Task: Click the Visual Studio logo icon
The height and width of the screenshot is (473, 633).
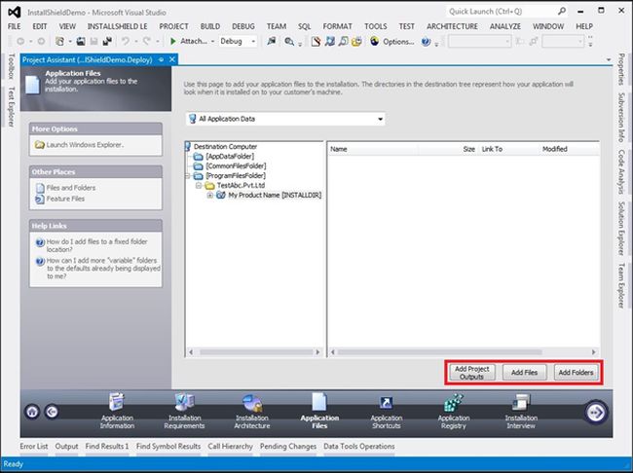Action: point(15,12)
